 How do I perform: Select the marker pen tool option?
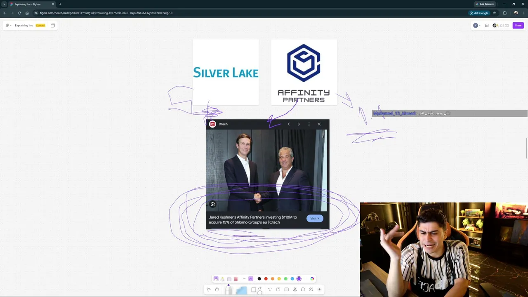point(216,279)
